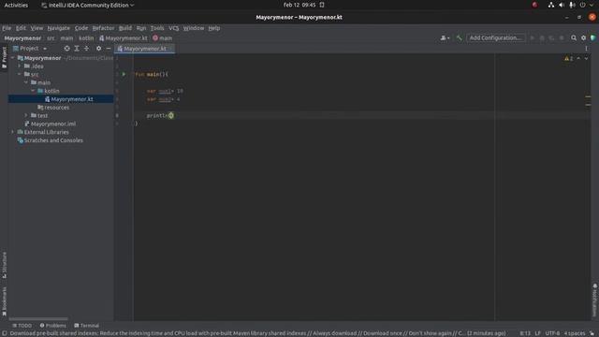Click the disabled Run arrow in toolbar
The image size is (599, 337).
click(533, 37)
